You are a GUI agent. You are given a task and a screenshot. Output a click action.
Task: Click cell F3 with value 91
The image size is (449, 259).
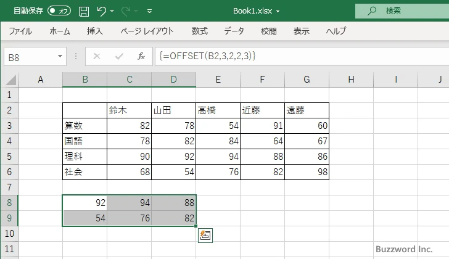click(262, 126)
